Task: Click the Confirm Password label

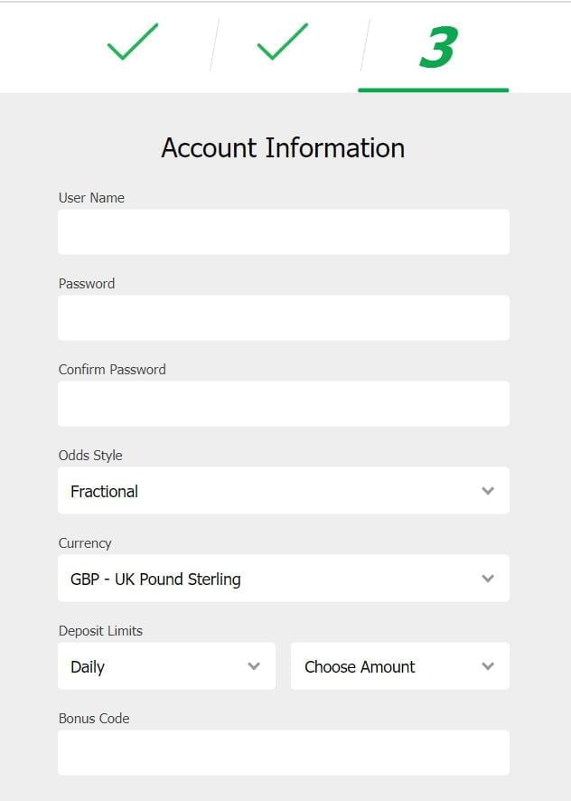Action: click(112, 370)
